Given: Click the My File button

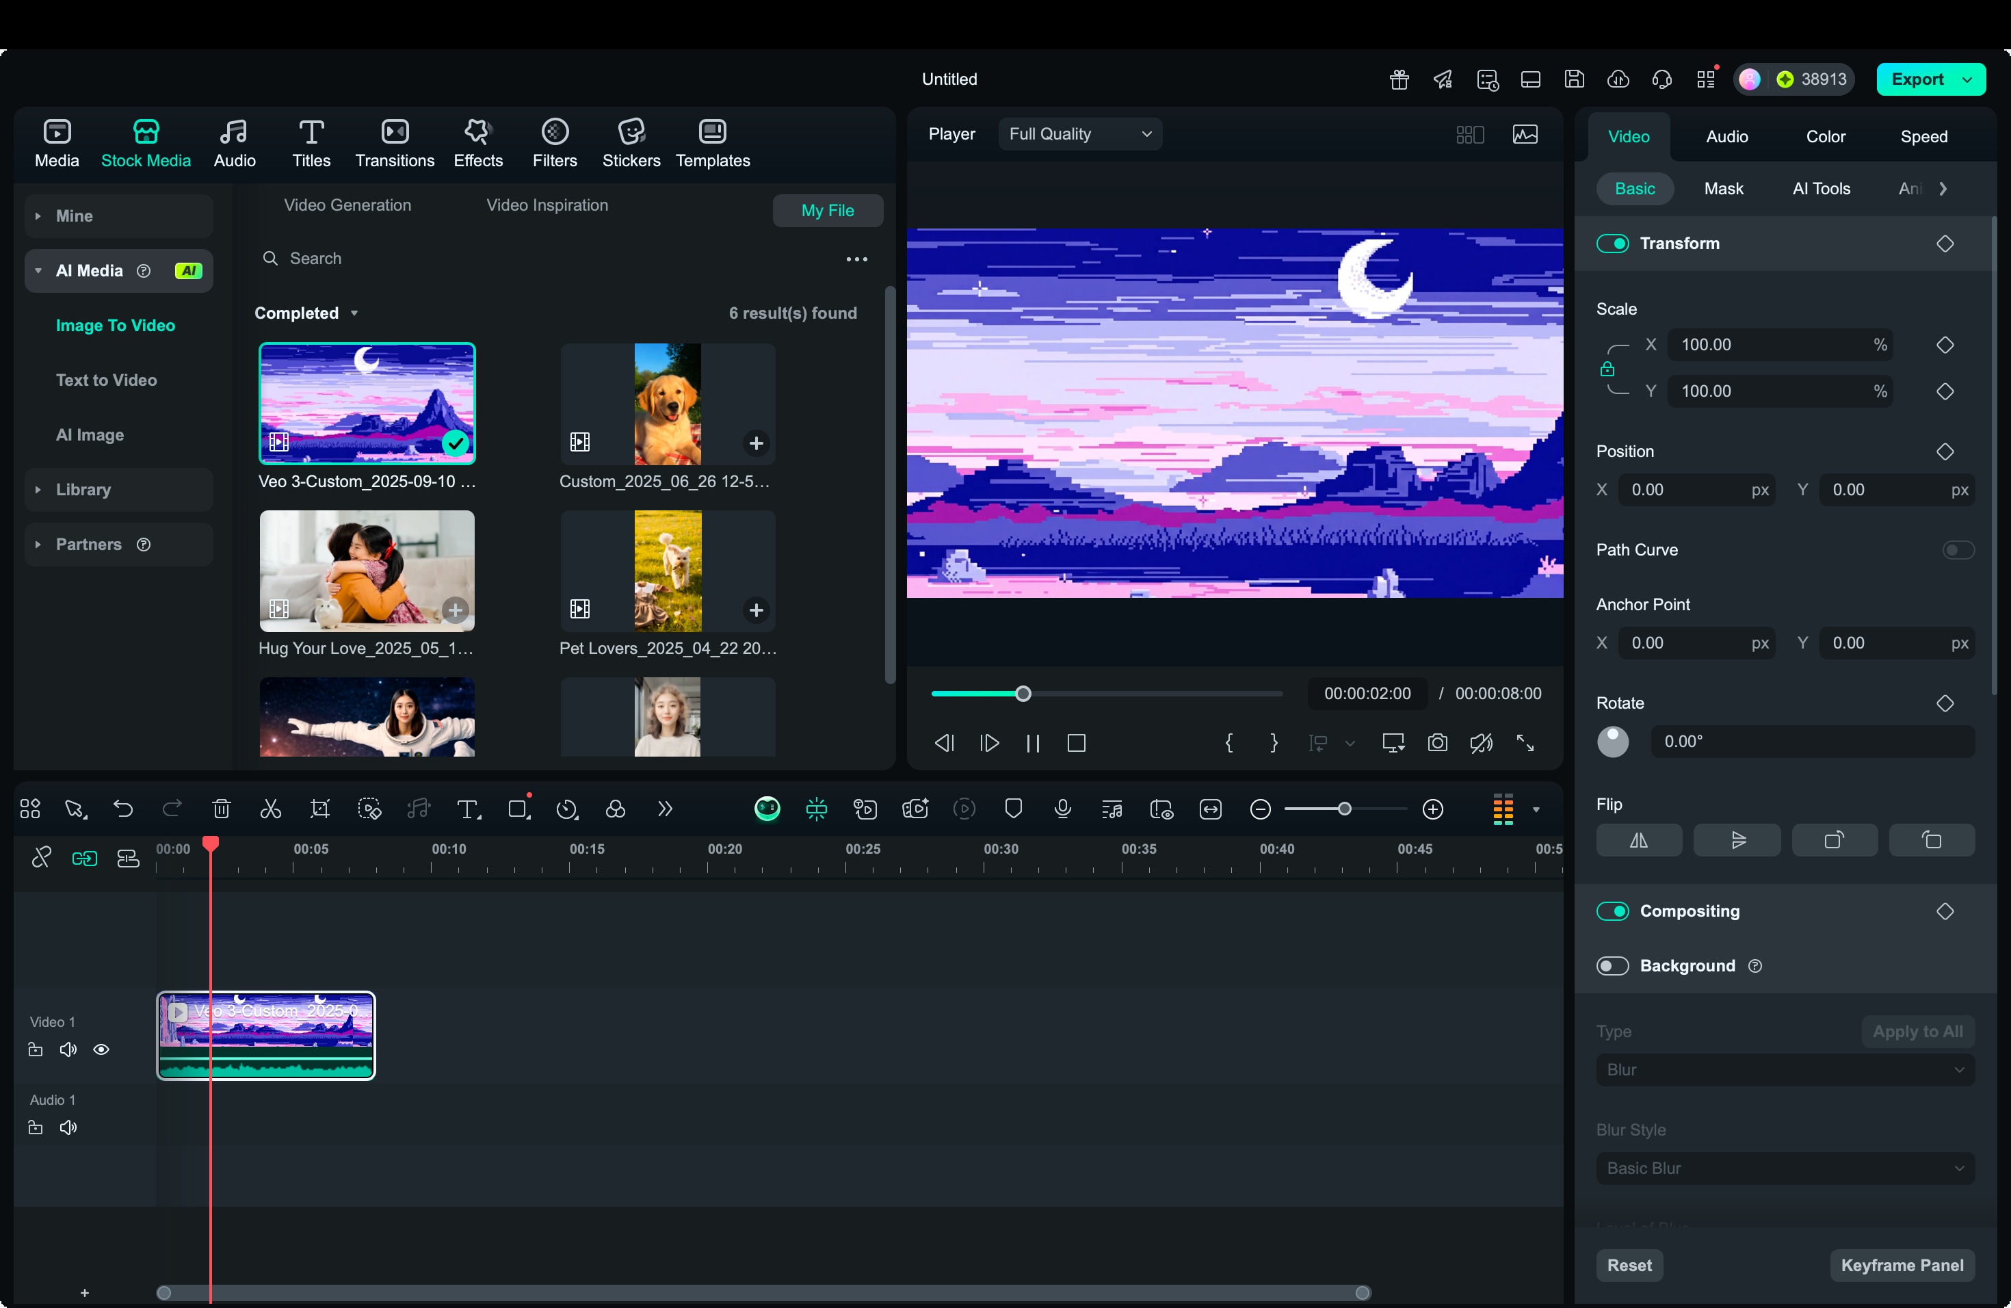Looking at the screenshot, I should (827, 211).
